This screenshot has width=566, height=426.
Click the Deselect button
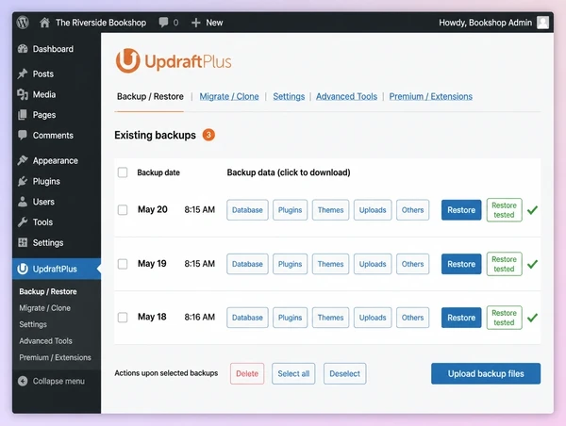(x=344, y=374)
